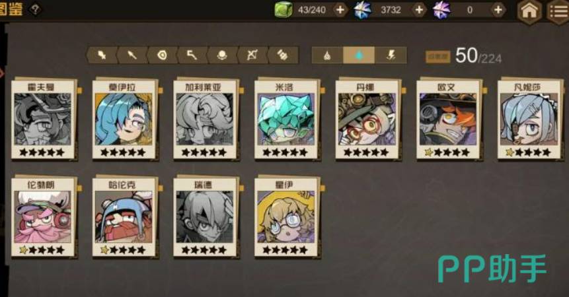This screenshot has width=569, height=297.
Task: Open the home screen icon
Action: 529,11
